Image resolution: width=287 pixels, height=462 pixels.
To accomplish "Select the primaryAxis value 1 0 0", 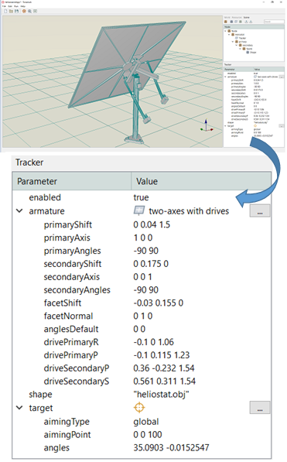I will coord(143,238).
